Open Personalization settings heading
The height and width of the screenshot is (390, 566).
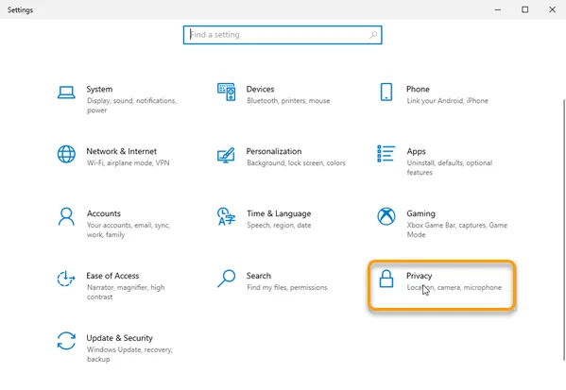pos(274,151)
